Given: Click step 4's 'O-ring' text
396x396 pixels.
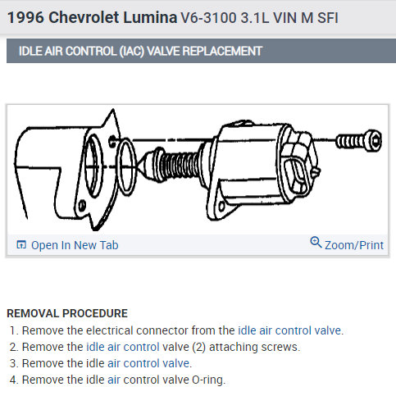Looking at the screenshot, I should pyautogui.click(x=208, y=380).
